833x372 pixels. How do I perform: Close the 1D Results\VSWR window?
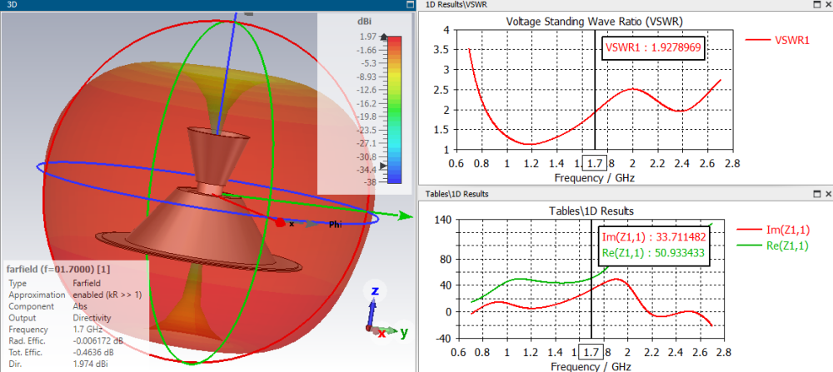point(828,4)
